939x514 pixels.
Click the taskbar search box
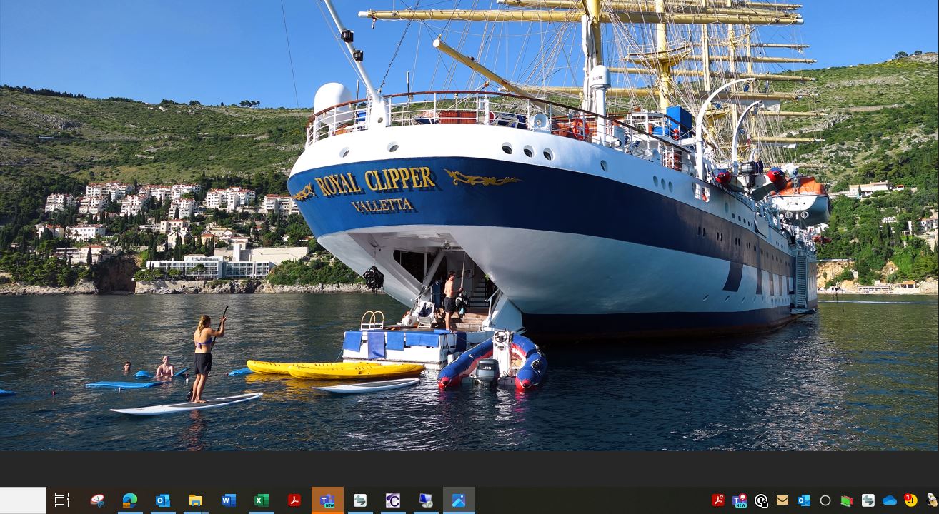23,500
